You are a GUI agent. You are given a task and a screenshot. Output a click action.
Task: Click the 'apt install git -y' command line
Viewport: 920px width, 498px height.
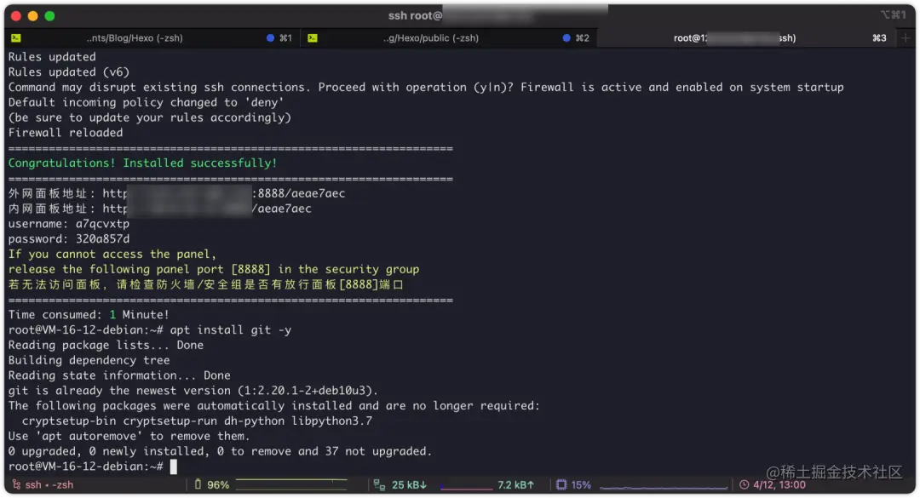point(231,330)
